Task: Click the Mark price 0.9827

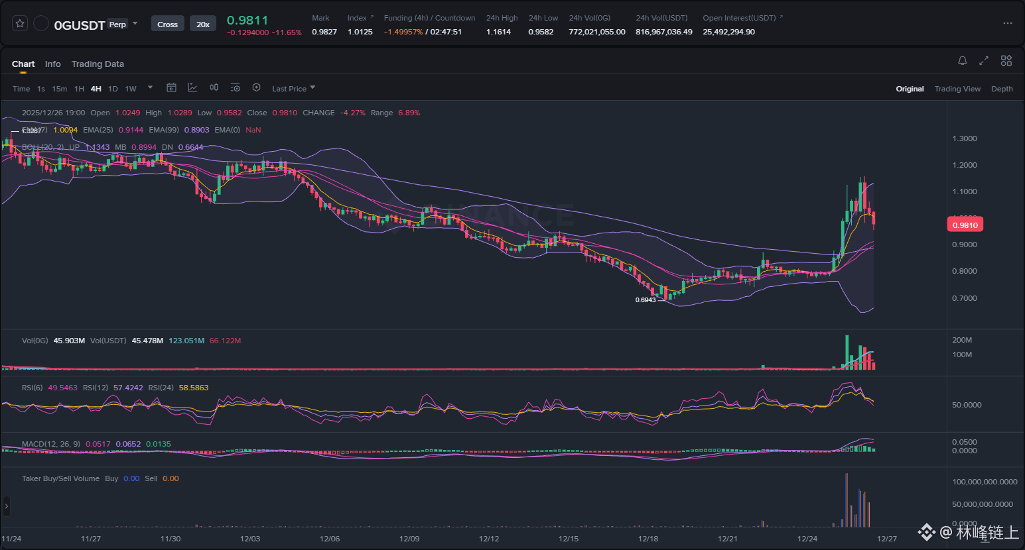Action: pyautogui.click(x=324, y=32)
